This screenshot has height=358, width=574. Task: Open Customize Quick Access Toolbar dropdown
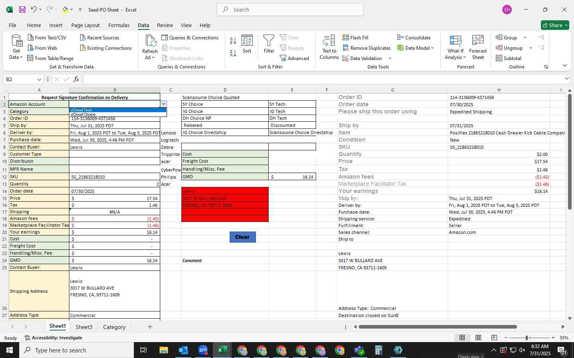pyautogui.click(x=80, y=10)
